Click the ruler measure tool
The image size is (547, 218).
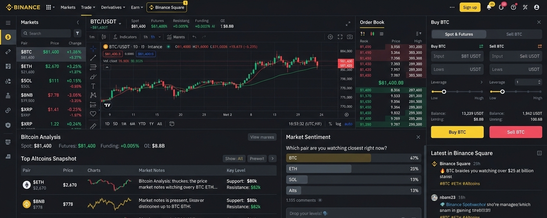point(93,126)
